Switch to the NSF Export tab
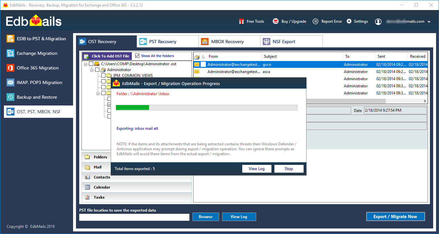This screenshot has height=234, width=439. click(x=291, y=42)
